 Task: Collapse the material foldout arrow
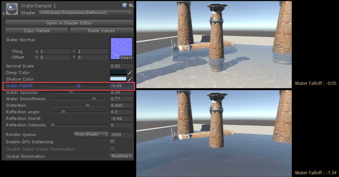click(x=4, y=14)
